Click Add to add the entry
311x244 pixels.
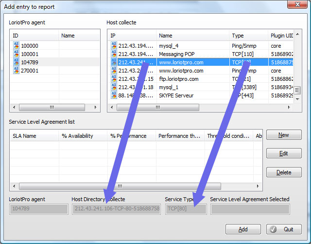point(243,229)
